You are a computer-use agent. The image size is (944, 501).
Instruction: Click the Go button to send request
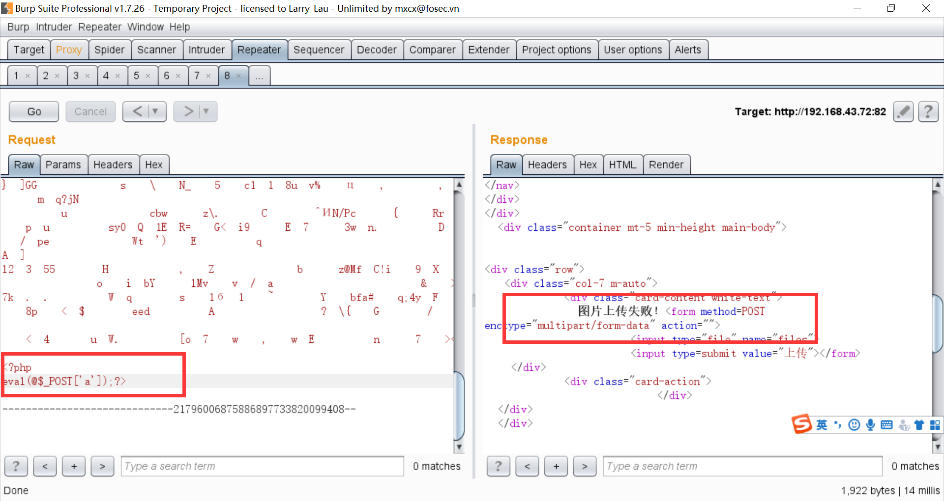(x=34, y=111)
